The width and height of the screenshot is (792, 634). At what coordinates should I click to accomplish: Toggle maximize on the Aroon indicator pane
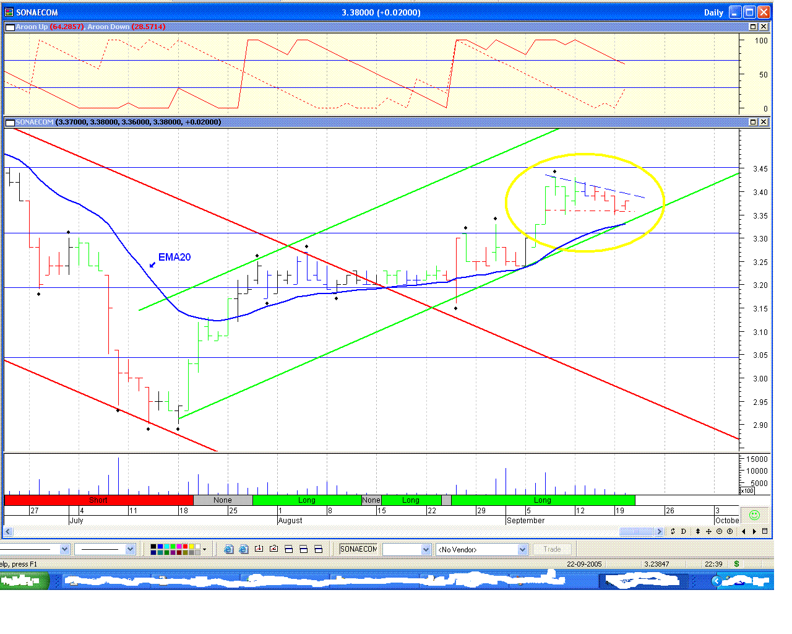(x=753, y=27)
